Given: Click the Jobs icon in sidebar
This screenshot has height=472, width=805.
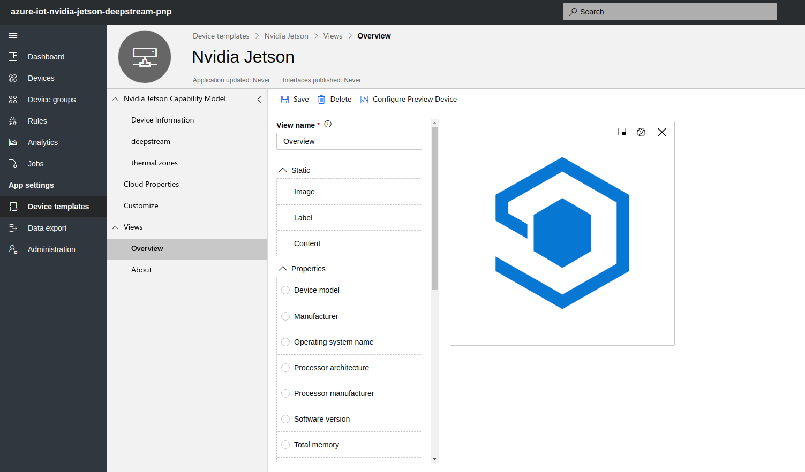Looking at the screenshot, I should point(13,164).
